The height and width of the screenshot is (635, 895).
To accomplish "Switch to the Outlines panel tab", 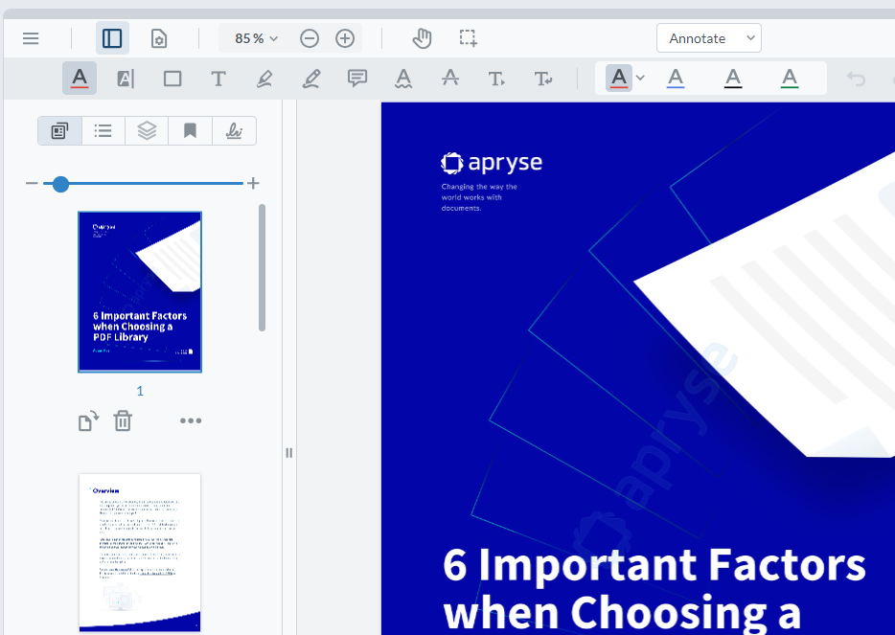I will pos(103,131).
